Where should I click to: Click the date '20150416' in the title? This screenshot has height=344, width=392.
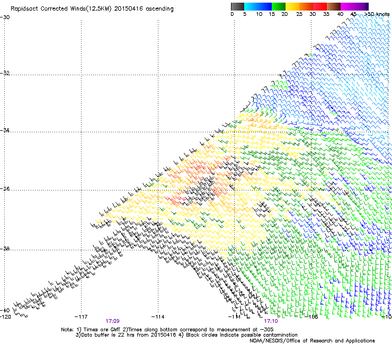(128, 9)
